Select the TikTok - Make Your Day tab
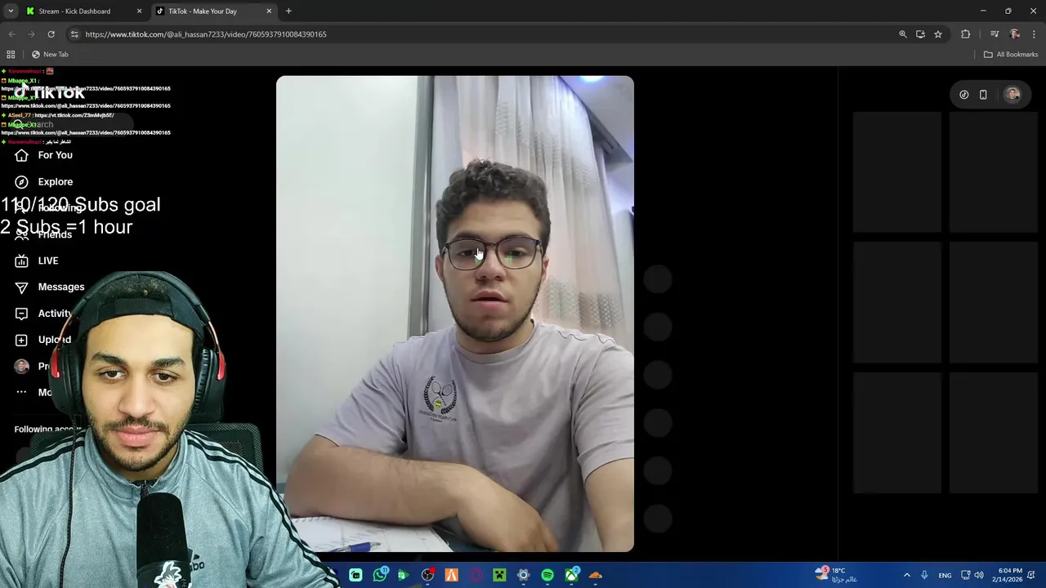1046x588 pixels. coord(212,11)
